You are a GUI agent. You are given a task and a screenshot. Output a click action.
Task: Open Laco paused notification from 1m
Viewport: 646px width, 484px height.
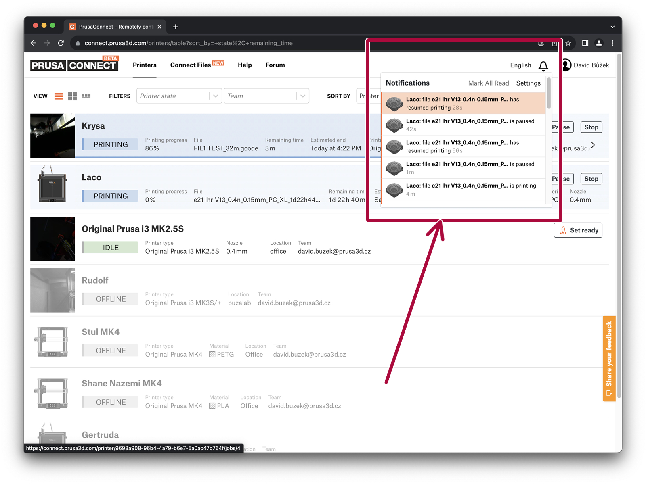click(464, 168)
